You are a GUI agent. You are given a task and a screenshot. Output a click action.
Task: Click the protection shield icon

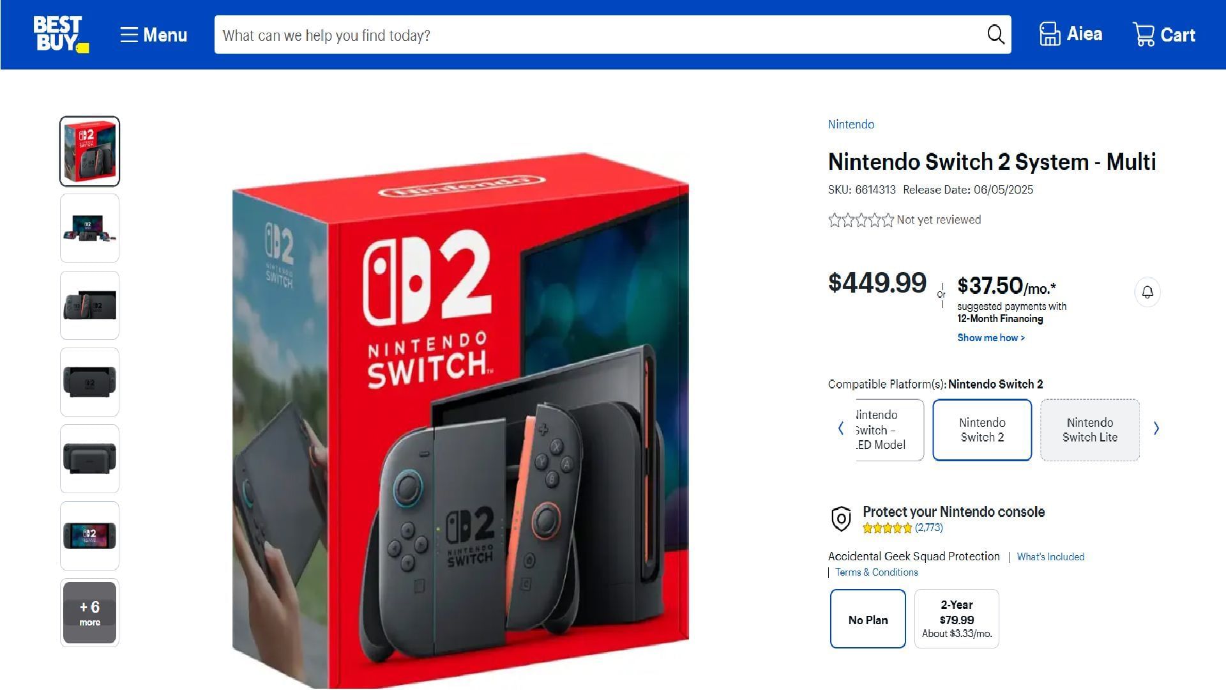coord(841,519)
